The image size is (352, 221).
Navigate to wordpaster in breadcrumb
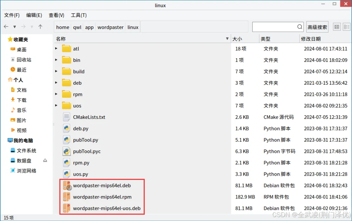(x=110, y=27)
